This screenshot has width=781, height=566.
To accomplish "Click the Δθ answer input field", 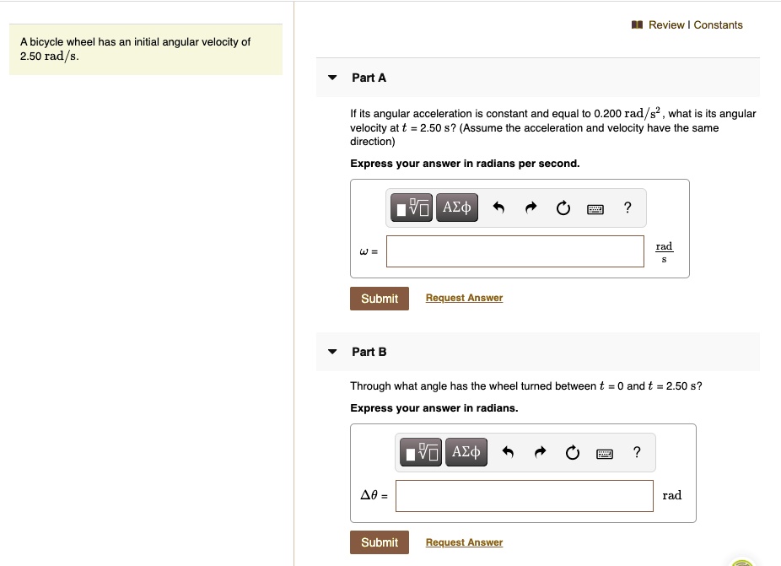I will [524, 496].
